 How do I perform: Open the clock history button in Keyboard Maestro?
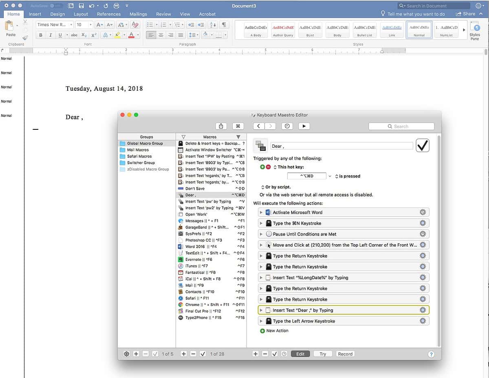tap(287, 126)
